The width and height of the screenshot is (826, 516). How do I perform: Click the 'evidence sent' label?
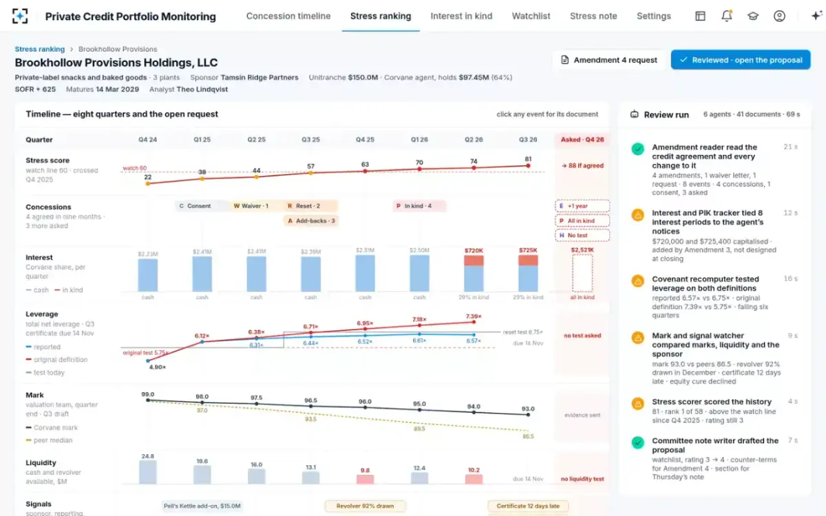coord(582,416)
